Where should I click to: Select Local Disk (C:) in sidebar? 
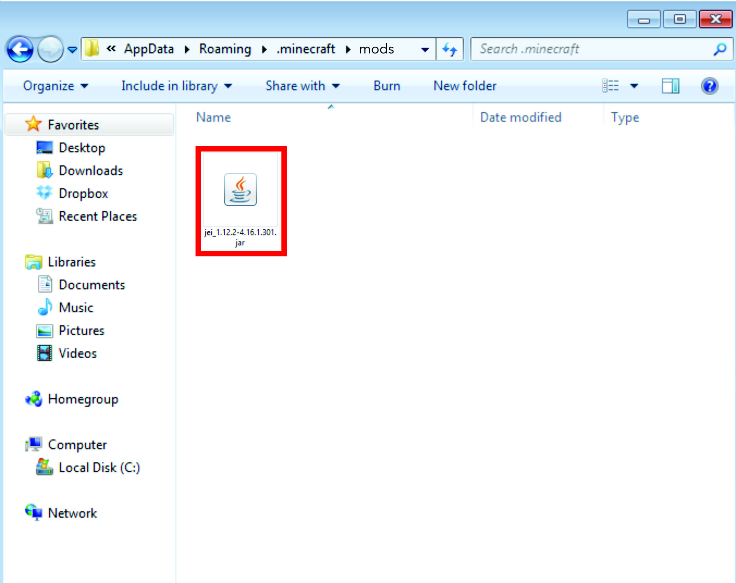pyautogui.click(x=99, y=467)
